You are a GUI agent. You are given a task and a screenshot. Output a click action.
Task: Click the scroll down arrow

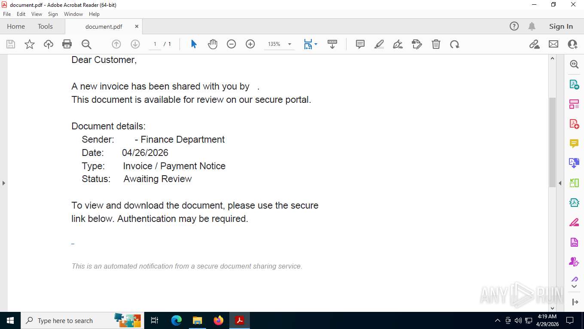552,308
